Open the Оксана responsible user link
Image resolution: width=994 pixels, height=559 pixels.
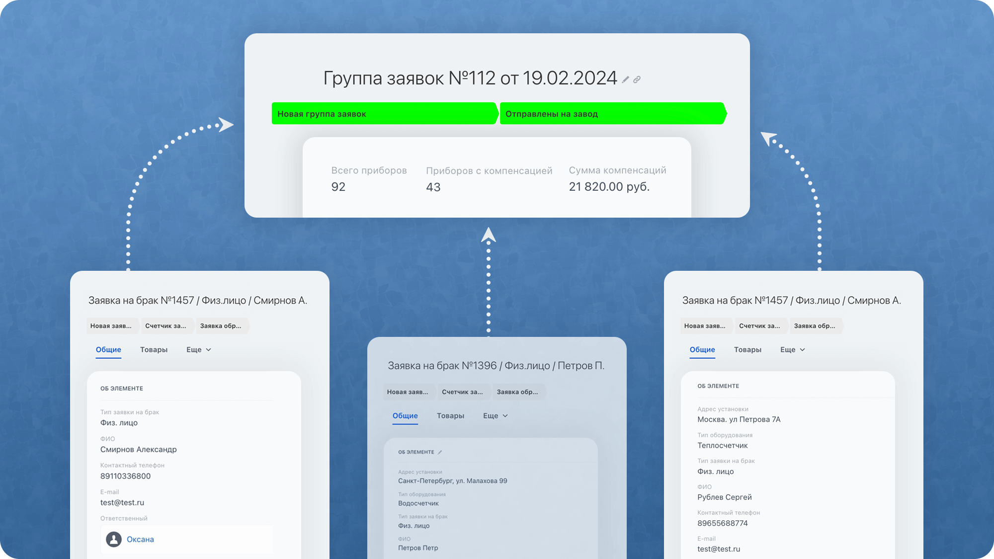pos(140,539)
